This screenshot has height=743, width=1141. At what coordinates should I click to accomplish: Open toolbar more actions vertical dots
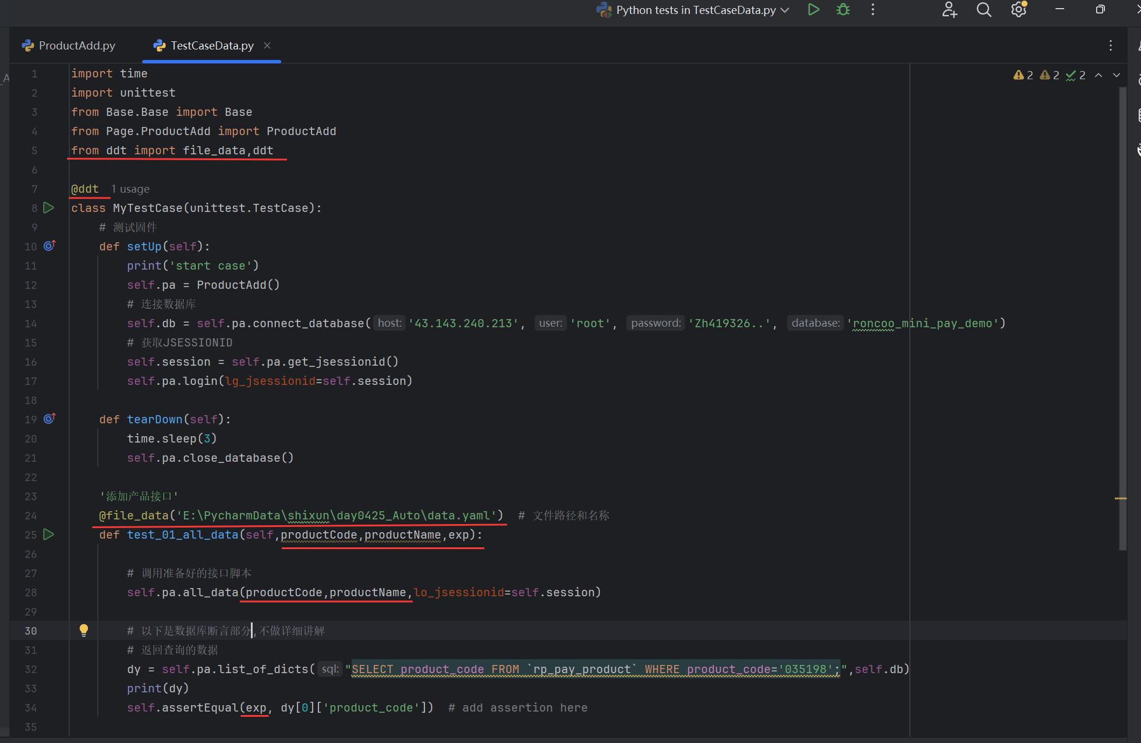tap(873, 10)
